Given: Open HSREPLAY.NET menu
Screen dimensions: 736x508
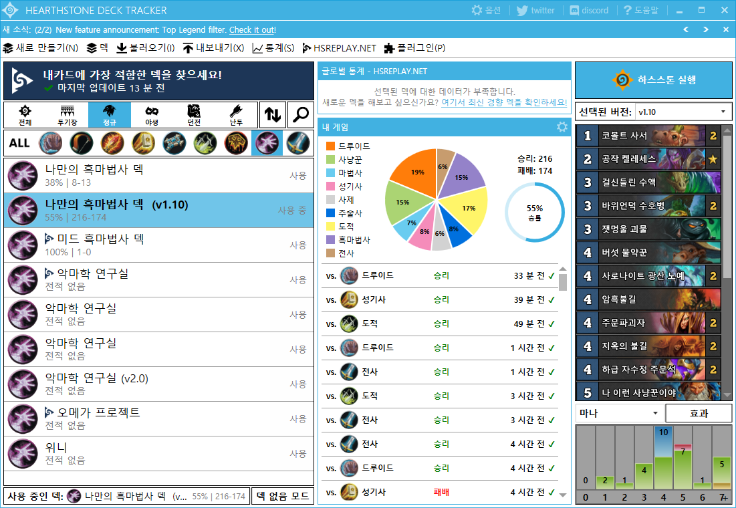Looking at the screenshot, I should coord(339,48).
